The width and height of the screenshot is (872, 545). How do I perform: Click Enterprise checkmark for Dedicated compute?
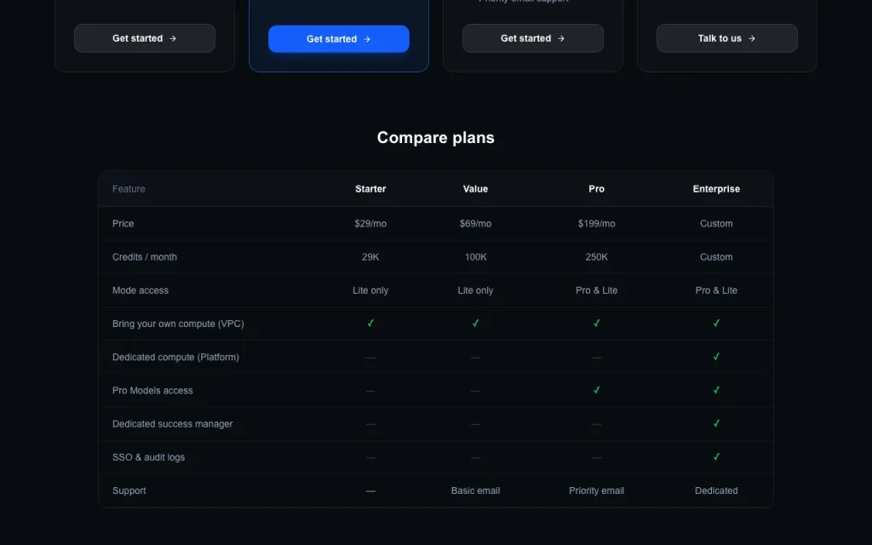point(716,357)
